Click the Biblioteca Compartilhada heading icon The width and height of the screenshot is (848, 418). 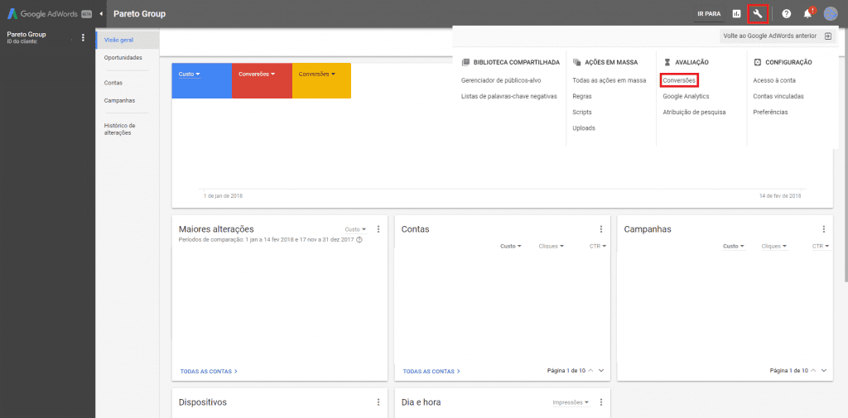click(465, 63)
